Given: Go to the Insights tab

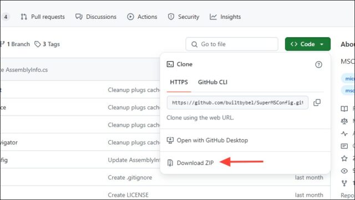Looking at the screenshot, I should pos(225,17).
